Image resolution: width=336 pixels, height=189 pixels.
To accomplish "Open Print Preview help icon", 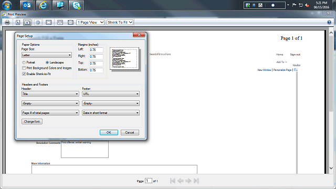I will pyautogui.click(x=329, y=22).
